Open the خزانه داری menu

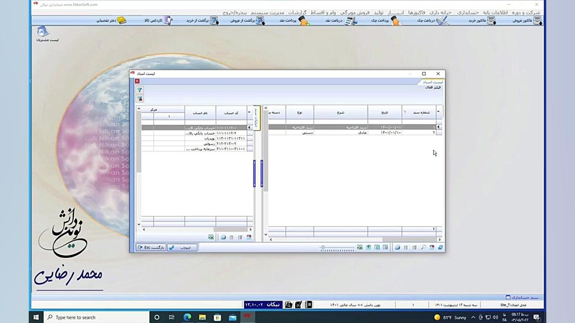(x=441, y=12)
